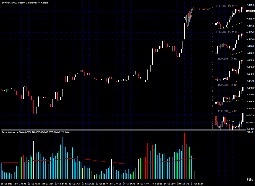Click the 0.84765 price axis label
The width and height of the screenshot is (255, 186).
pyautogui.click(x=251, y=81)
